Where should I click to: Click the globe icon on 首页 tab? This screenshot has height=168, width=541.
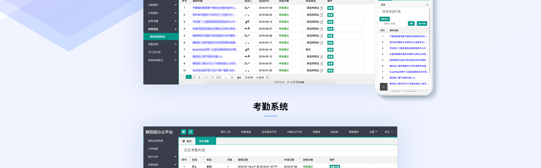click(x=184, y=141)
